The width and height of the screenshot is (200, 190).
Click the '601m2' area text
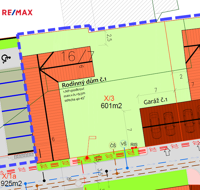(x=111, y=106)
